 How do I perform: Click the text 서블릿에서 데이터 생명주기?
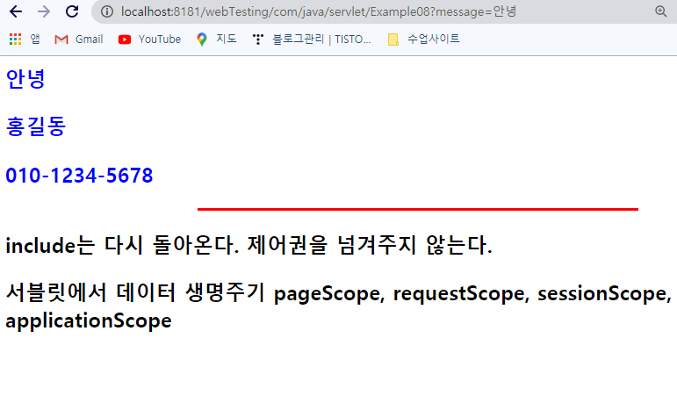click(x=135, y=292)
